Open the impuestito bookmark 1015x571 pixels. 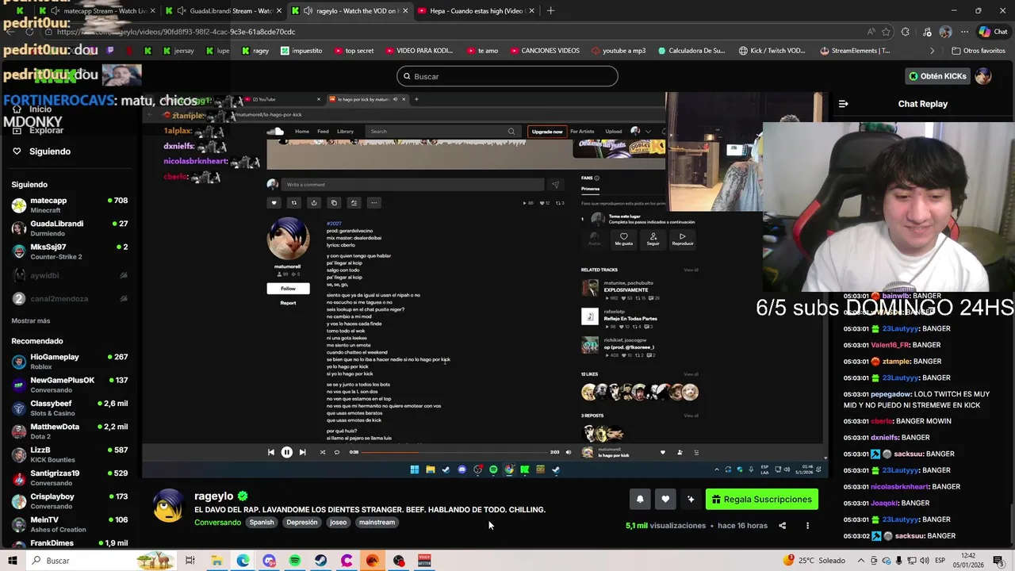(301, 51)
